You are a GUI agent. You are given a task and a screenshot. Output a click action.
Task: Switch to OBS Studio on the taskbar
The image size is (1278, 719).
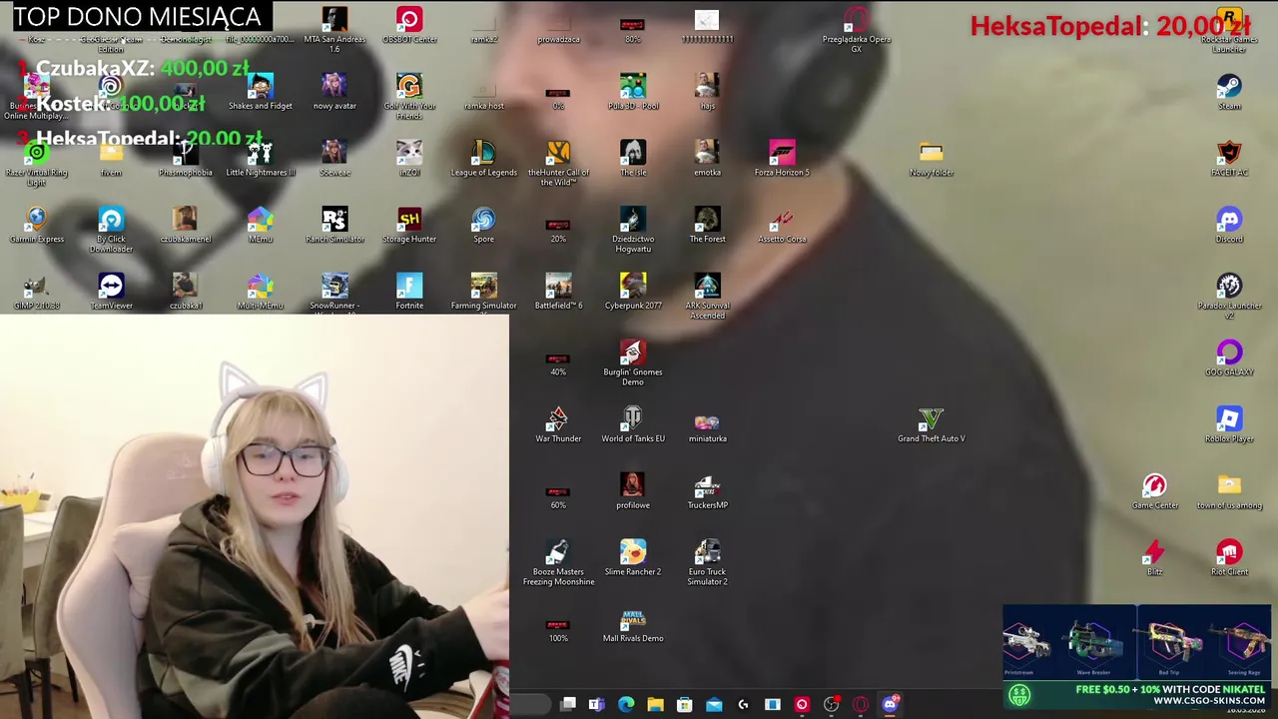point(832,704)
